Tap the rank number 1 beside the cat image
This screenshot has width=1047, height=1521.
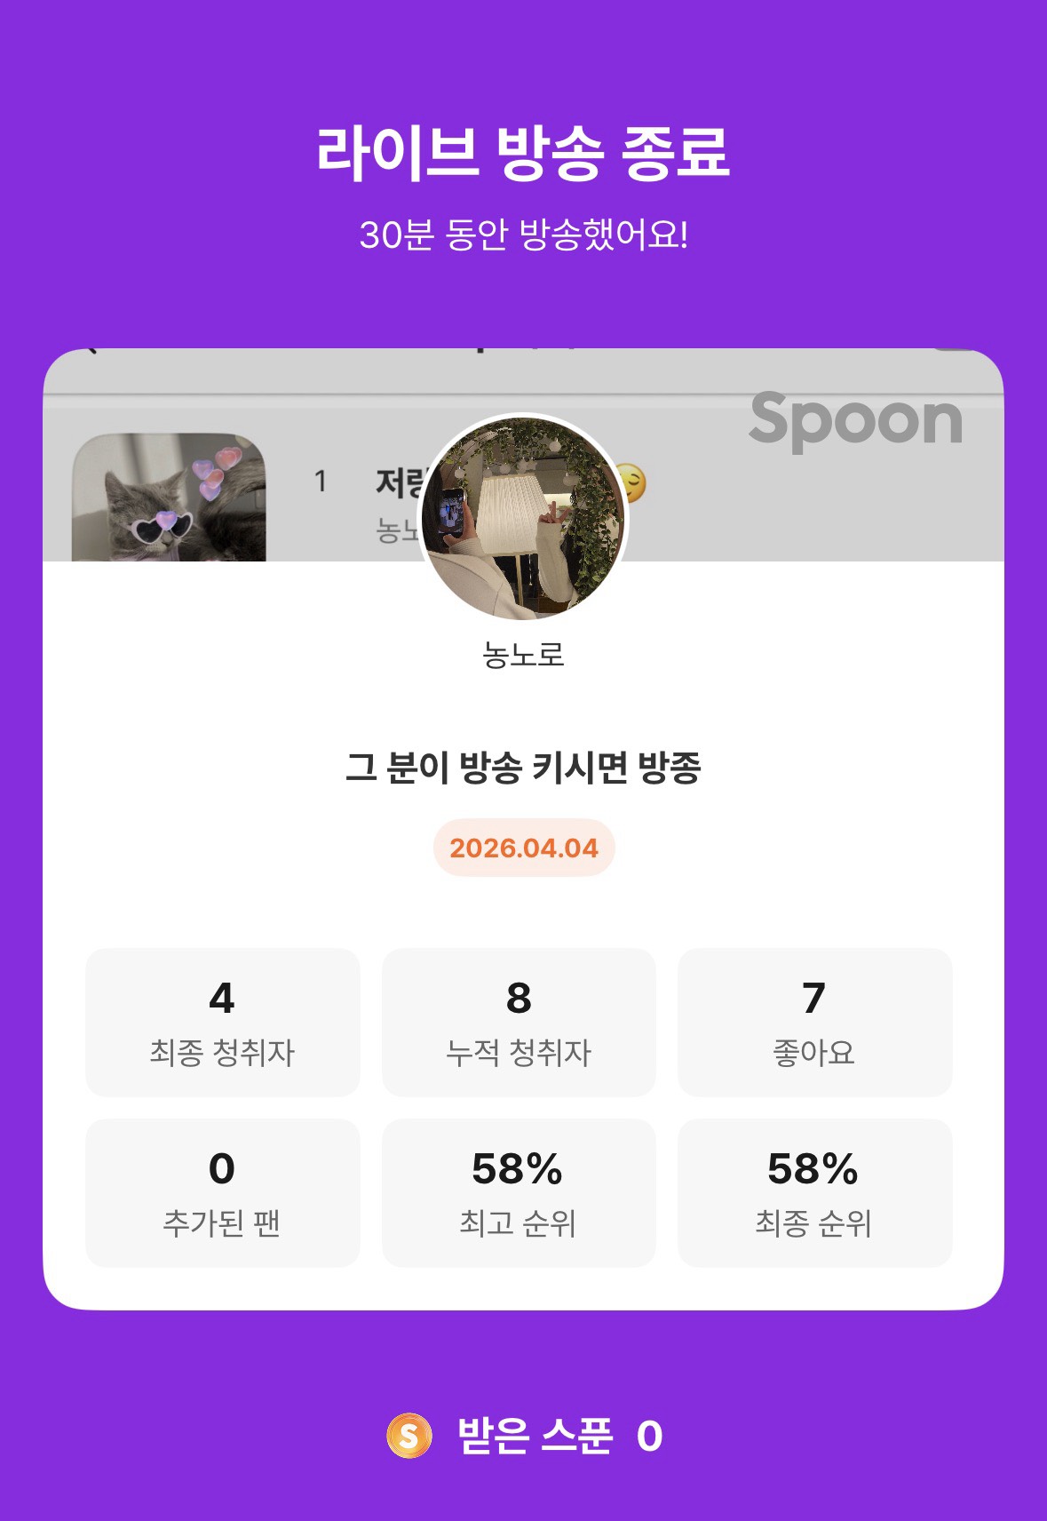(x=321, y=482)
